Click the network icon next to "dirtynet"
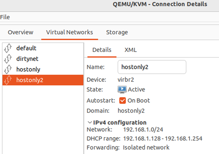Screen dimensions: 219x154 8,59
